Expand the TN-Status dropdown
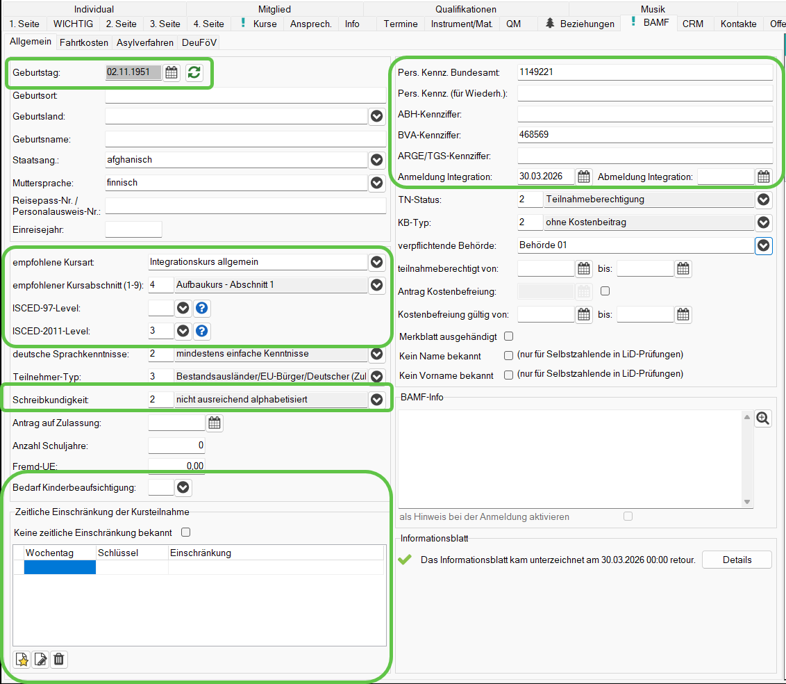This screenshot has width=786, height=684. 764,199
